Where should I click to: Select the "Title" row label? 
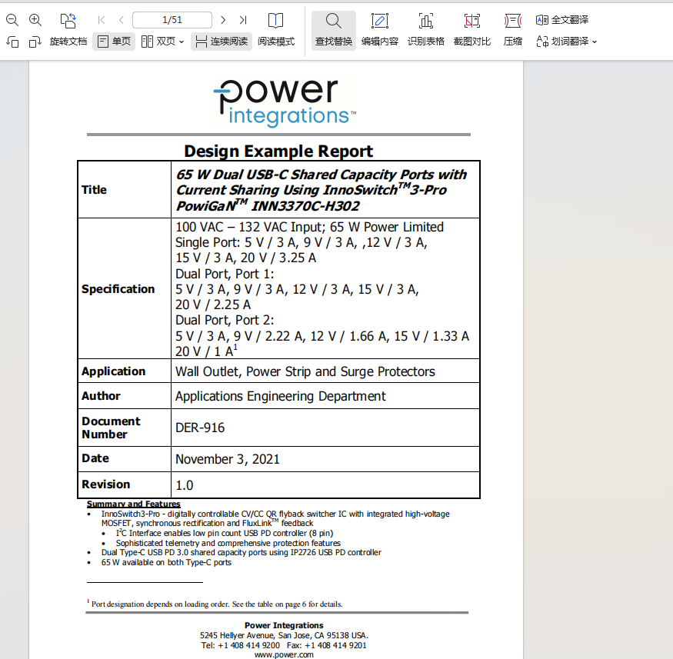94,190
